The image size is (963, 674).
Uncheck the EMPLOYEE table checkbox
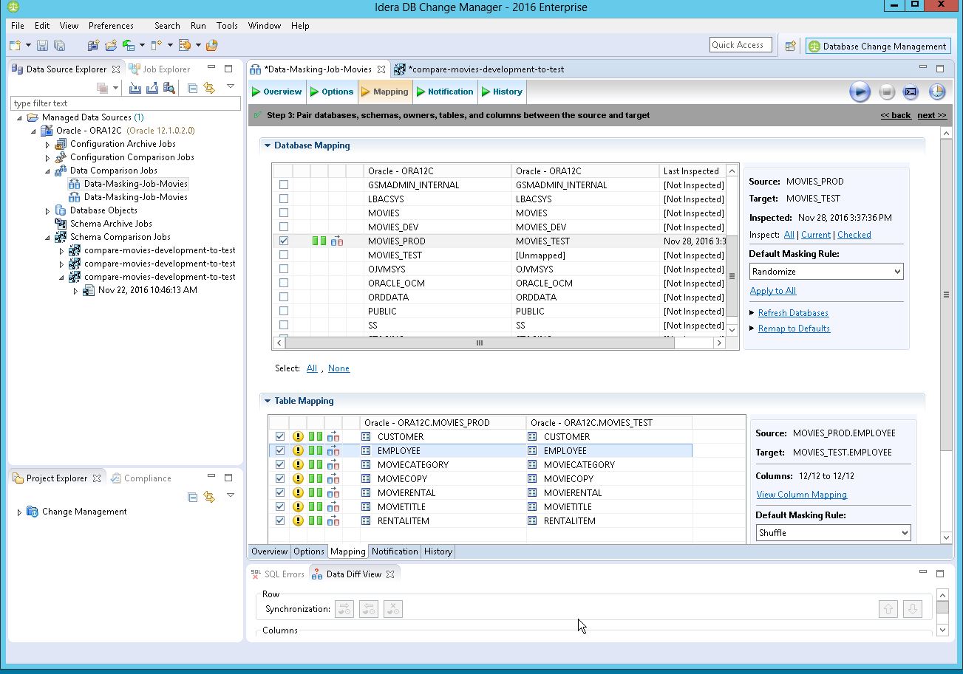(x=280, y=450)
